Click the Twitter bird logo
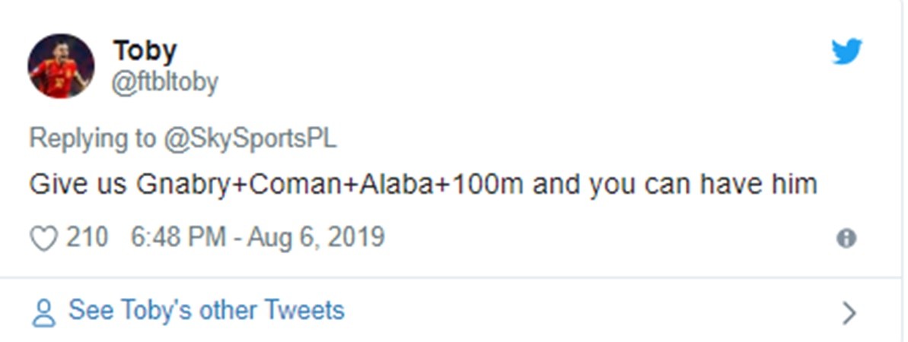 (x=846, y=52)
